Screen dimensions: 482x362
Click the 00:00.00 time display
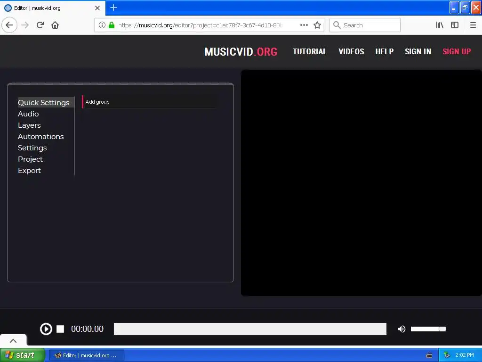click(x=87, y=329)
